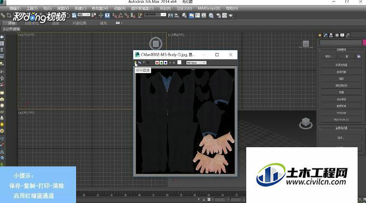This screenshot has width=366, height=203.
Task: Toggle the Angle Snap button
Action: tap(120, 16)
